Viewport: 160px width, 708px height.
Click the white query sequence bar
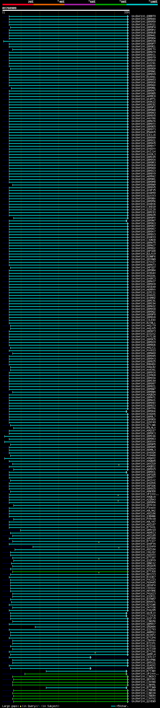tap(66, 11)
